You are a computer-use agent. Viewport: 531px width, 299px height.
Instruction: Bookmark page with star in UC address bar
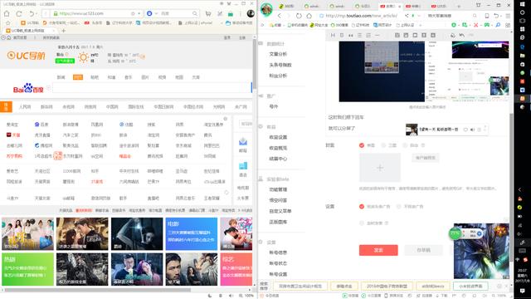pyautogui.click(x=133, y=13)
